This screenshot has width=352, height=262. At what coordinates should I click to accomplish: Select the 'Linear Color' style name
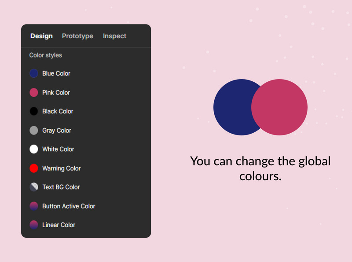pos(59,225)
